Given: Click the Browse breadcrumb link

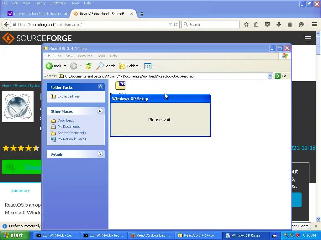Looking at the screenshot, I should click(x=21, y=86).
